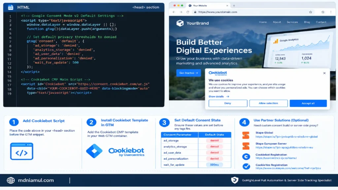Open the Home nav item
The width and height of the screenshot is (338, 190).
click(263, 22)
